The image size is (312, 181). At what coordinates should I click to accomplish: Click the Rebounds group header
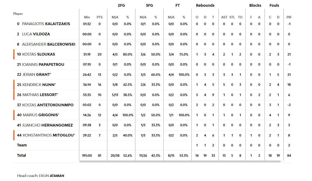tap(205, 5)
